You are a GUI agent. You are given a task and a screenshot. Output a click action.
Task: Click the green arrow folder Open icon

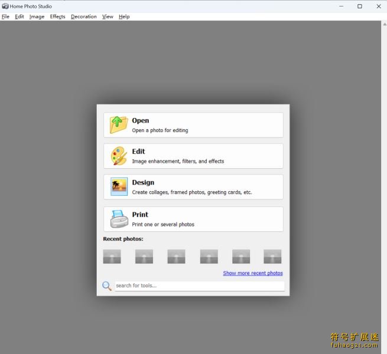(x=119, y=124)
